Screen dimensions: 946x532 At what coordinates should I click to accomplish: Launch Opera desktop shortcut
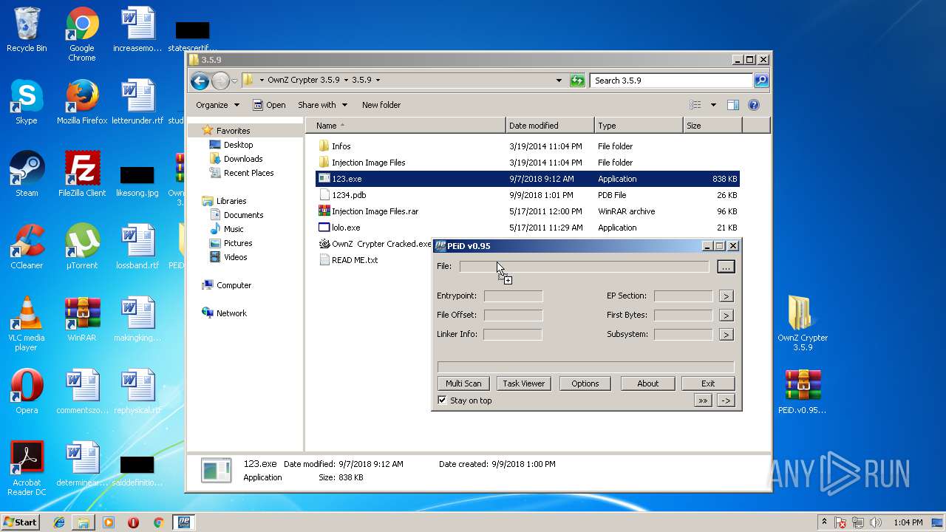pyautogui.click(x=27, y=392)
